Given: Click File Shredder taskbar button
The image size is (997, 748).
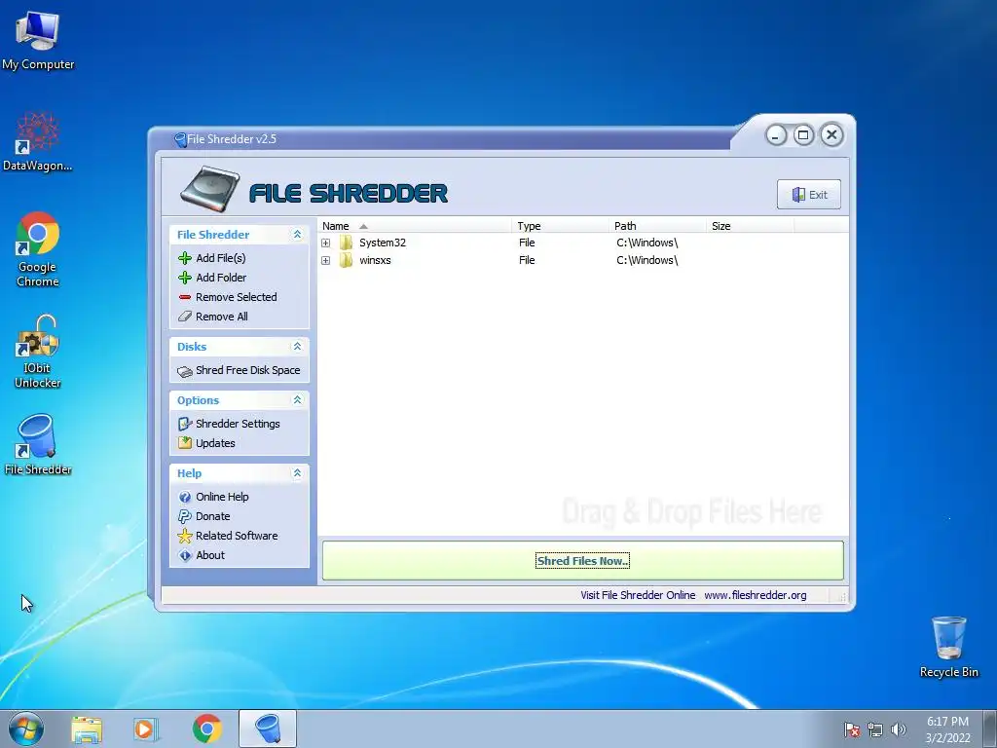Looking at the screenshot, I should 268,729.
